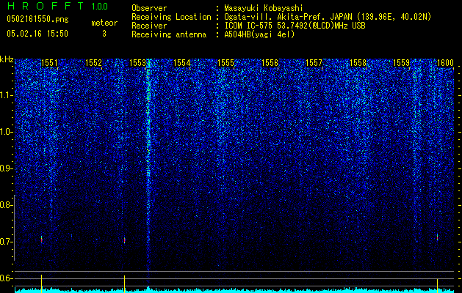Click the yellow detection marker line near 1600
This screenshot has height=293, width=462.
tap(437, 286)
